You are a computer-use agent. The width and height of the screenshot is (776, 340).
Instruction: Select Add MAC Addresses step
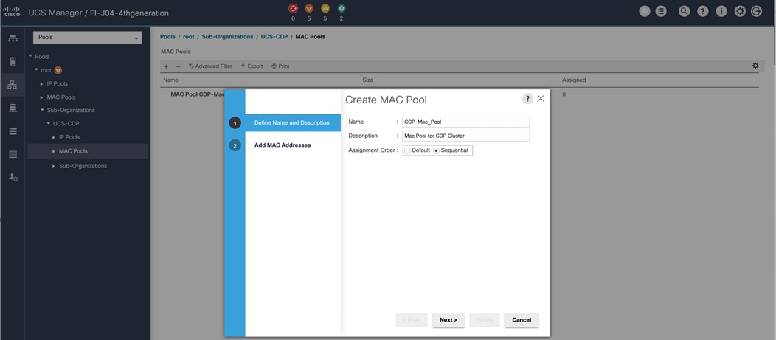point(283,145)
